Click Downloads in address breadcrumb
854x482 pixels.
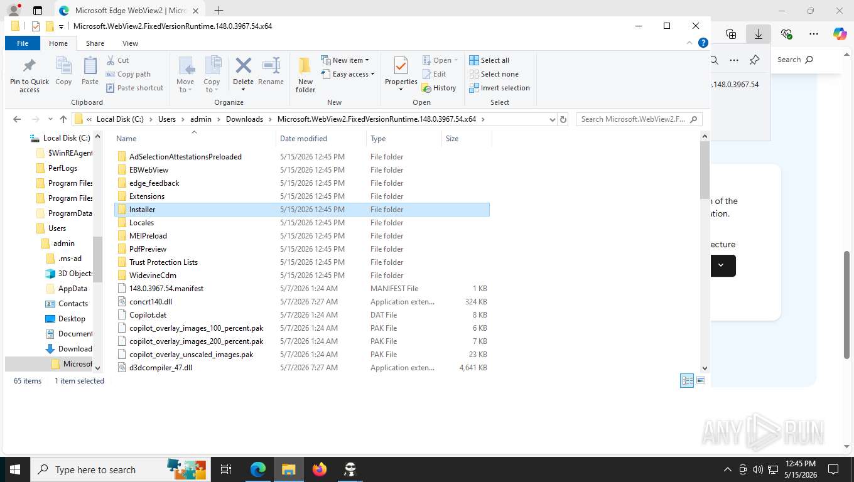pos(244,119)
